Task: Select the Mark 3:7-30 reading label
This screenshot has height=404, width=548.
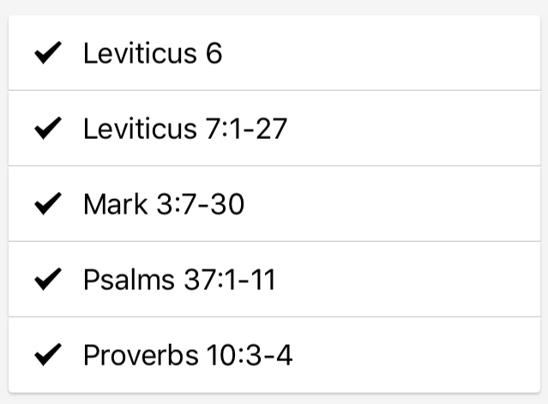Action: pyautogui.click(x=164, y=204)
